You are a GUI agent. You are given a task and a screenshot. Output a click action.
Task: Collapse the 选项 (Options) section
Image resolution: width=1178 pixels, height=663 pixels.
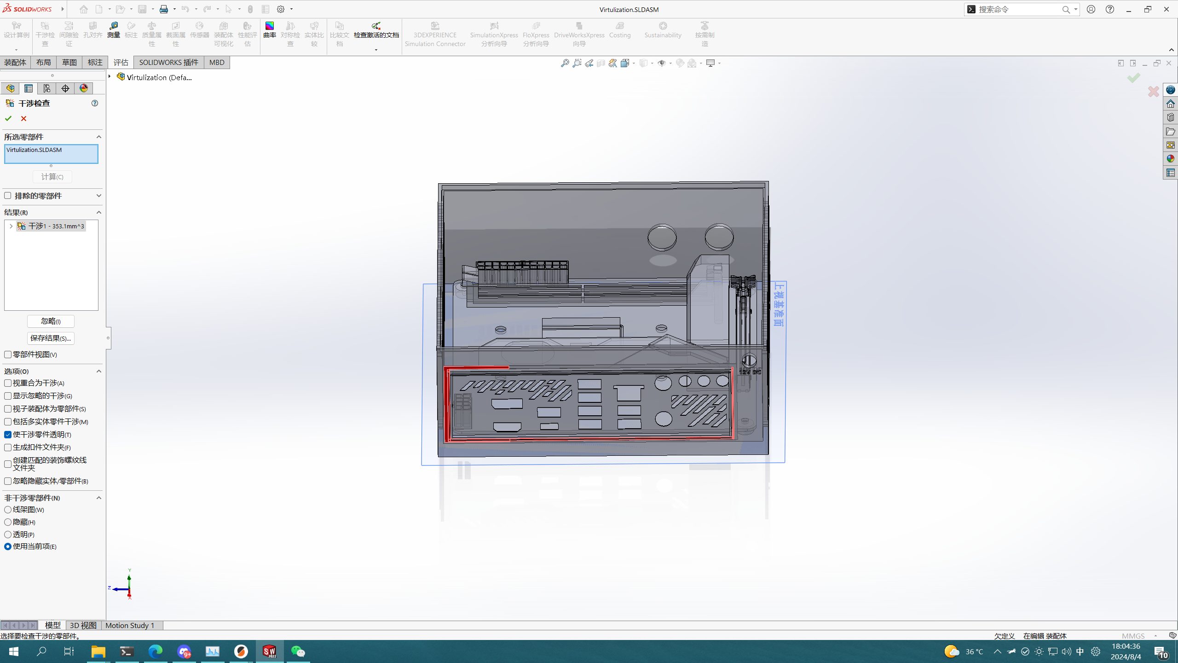coord(98,371)
